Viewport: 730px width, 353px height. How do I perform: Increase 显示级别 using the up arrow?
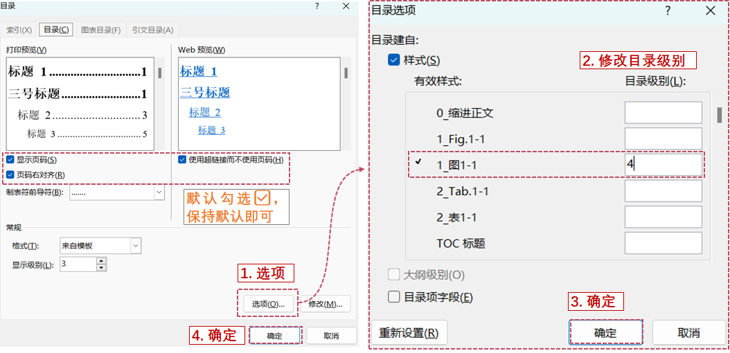click(101, 261)
